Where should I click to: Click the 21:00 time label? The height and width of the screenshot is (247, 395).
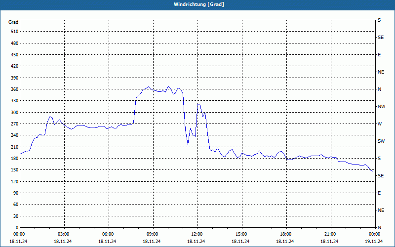click(x=331, y=234)
